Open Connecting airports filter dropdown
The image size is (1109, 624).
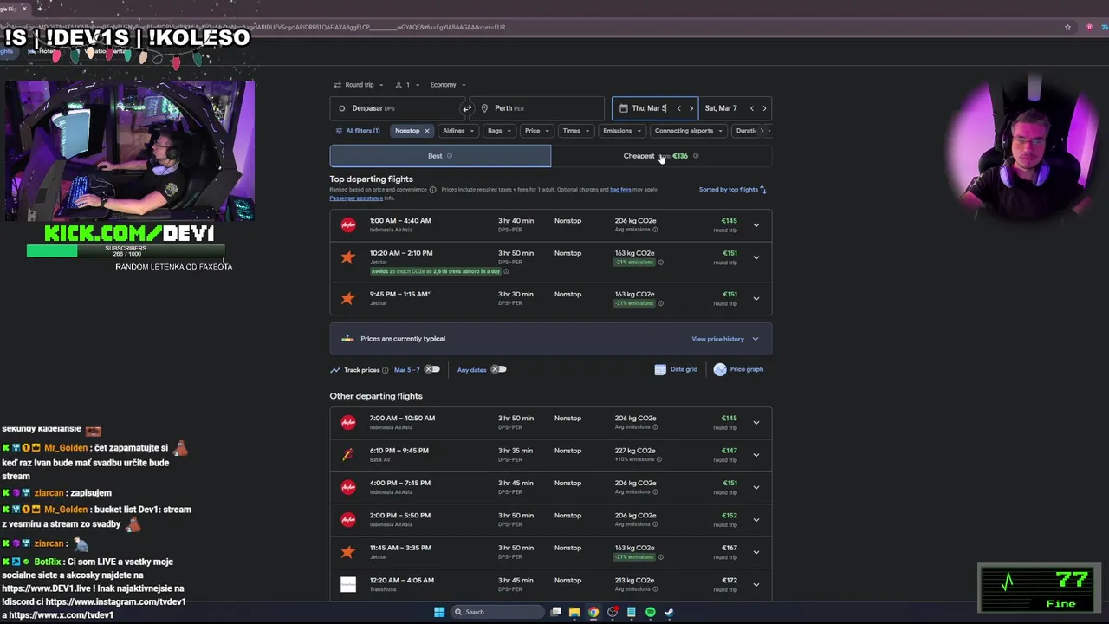[689, 131]
